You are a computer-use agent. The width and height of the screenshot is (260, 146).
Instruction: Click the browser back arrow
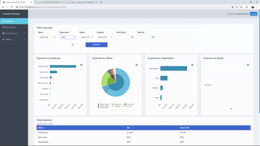tap(3, 7)
